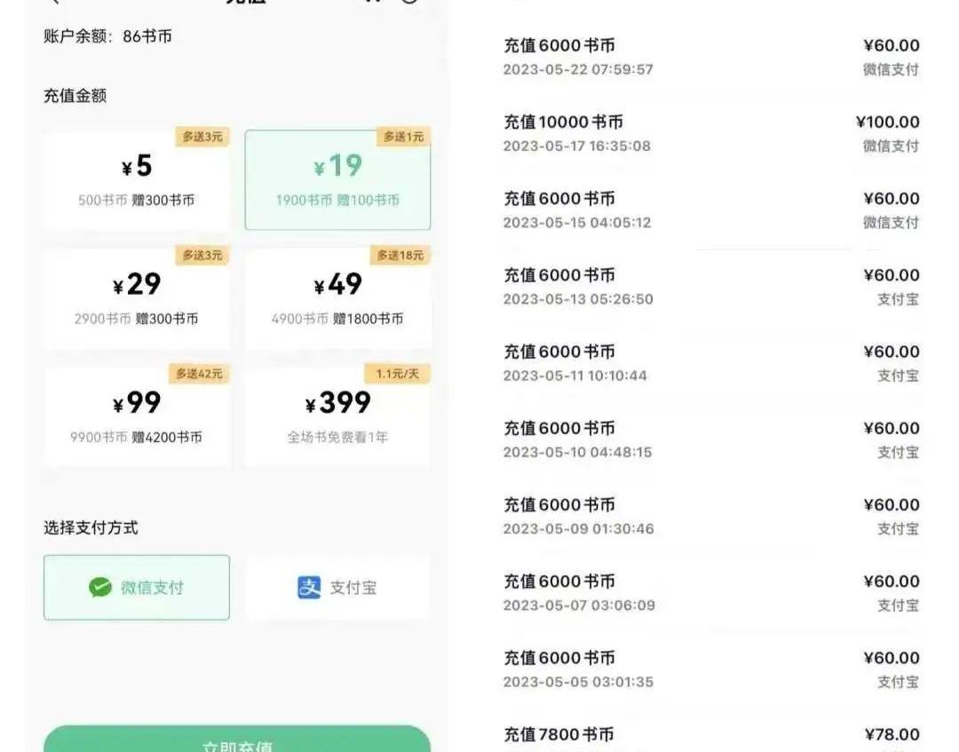
Task: View the record dated 2023-05-15 04:05:12
Action: click(710, 210)
